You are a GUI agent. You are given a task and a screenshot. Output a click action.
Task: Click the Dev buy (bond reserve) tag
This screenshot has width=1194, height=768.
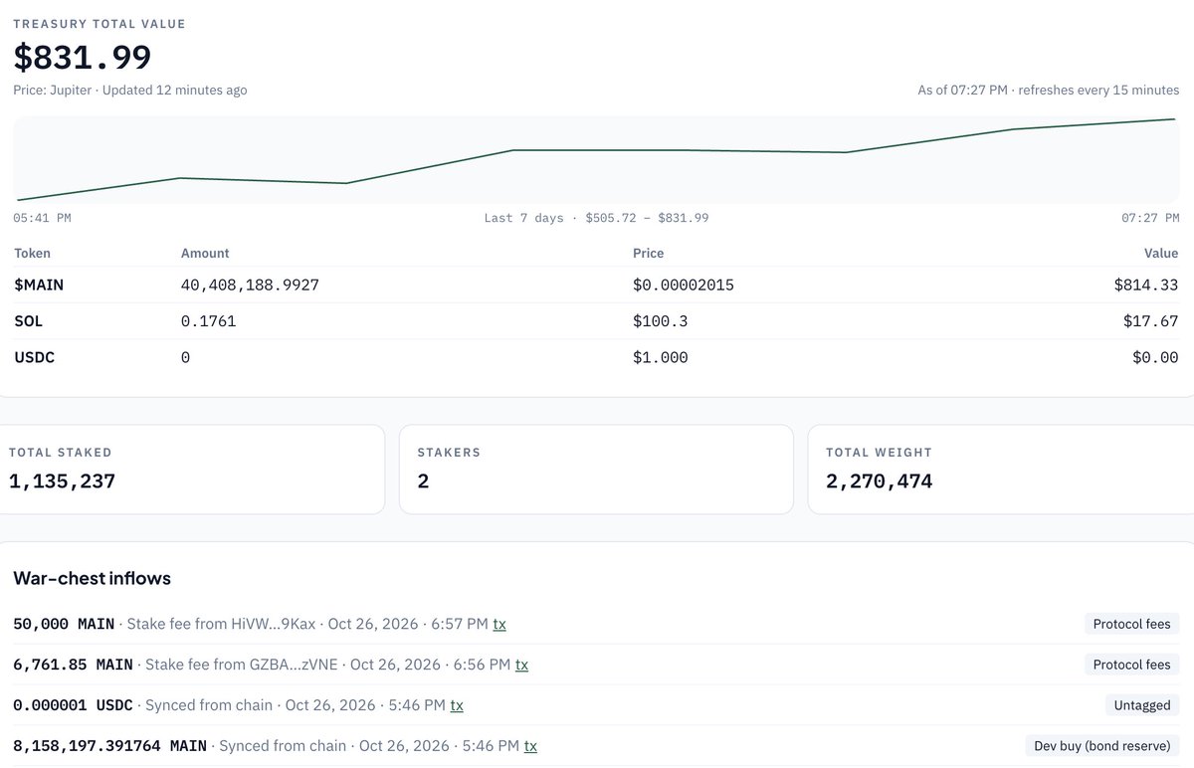pos(1102,746)
